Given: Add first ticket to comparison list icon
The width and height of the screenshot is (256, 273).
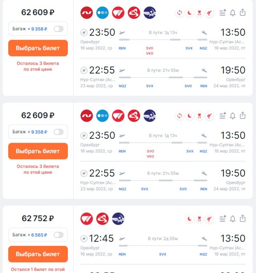Looking at the screenshot, I should tap(223, 13).
